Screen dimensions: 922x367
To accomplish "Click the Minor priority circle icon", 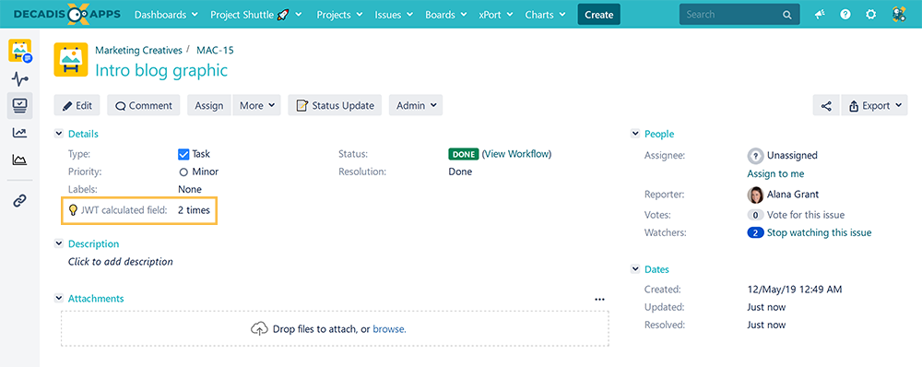I will (x=183, y=172).
